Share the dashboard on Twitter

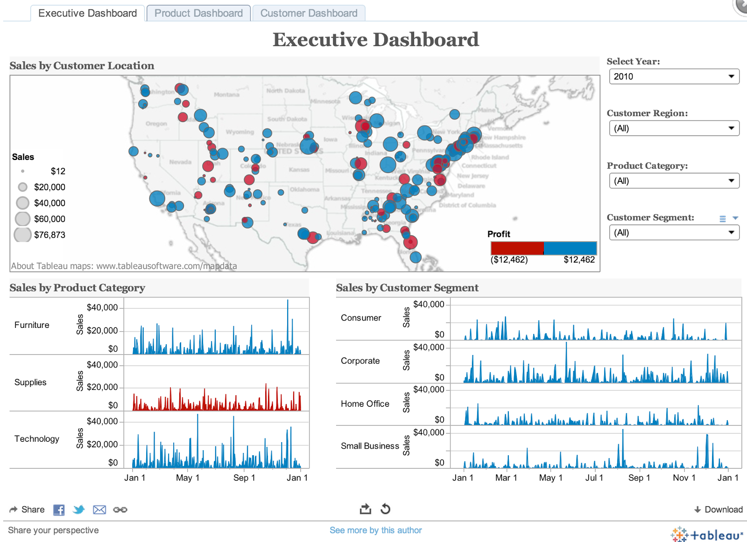79,509
